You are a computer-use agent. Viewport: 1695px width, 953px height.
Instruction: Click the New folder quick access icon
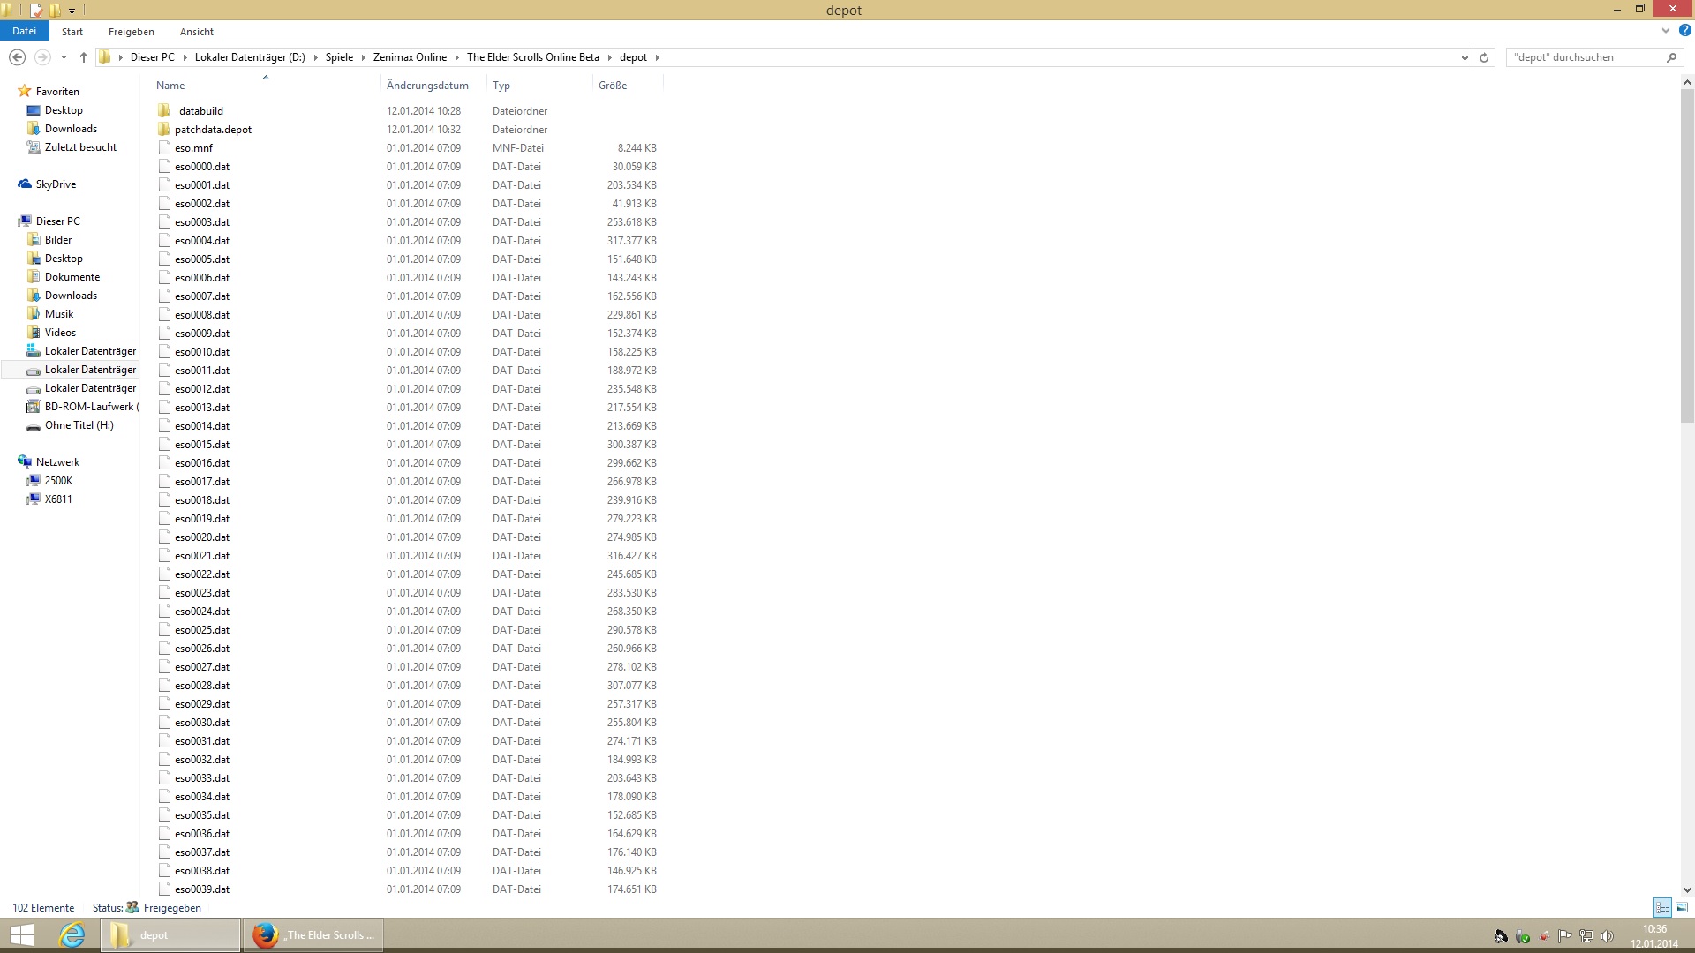[x=55, y=11]
